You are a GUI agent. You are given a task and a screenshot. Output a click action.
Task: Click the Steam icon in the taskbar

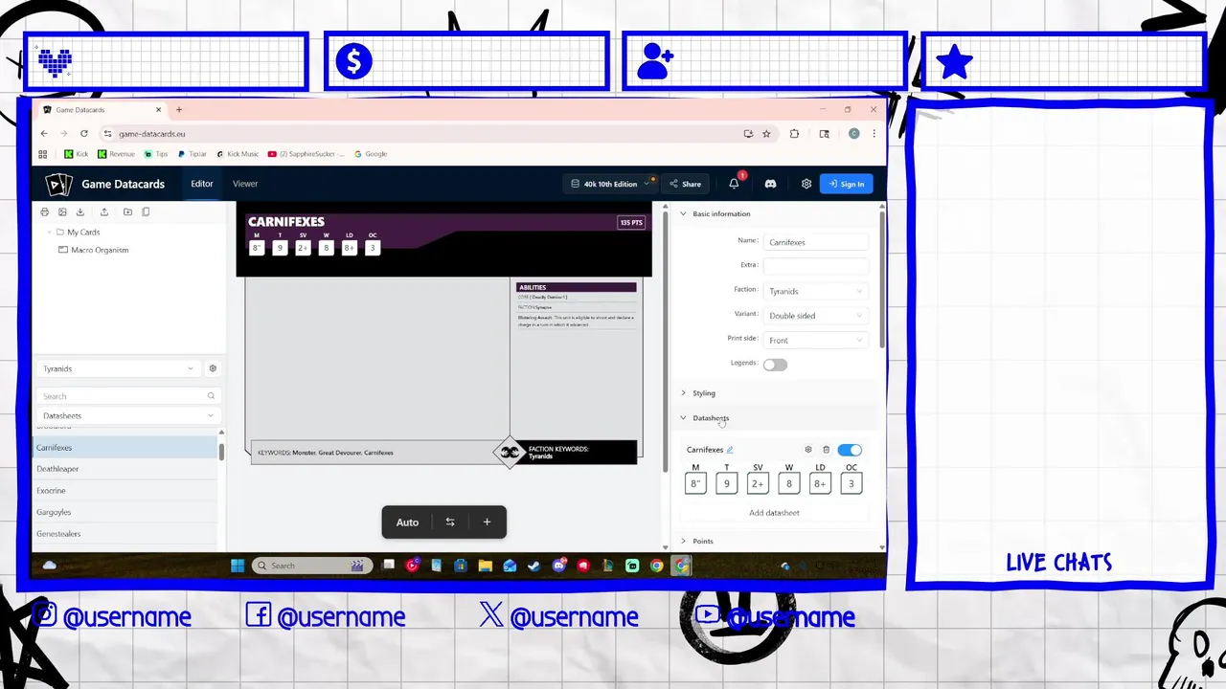[534, 566]
